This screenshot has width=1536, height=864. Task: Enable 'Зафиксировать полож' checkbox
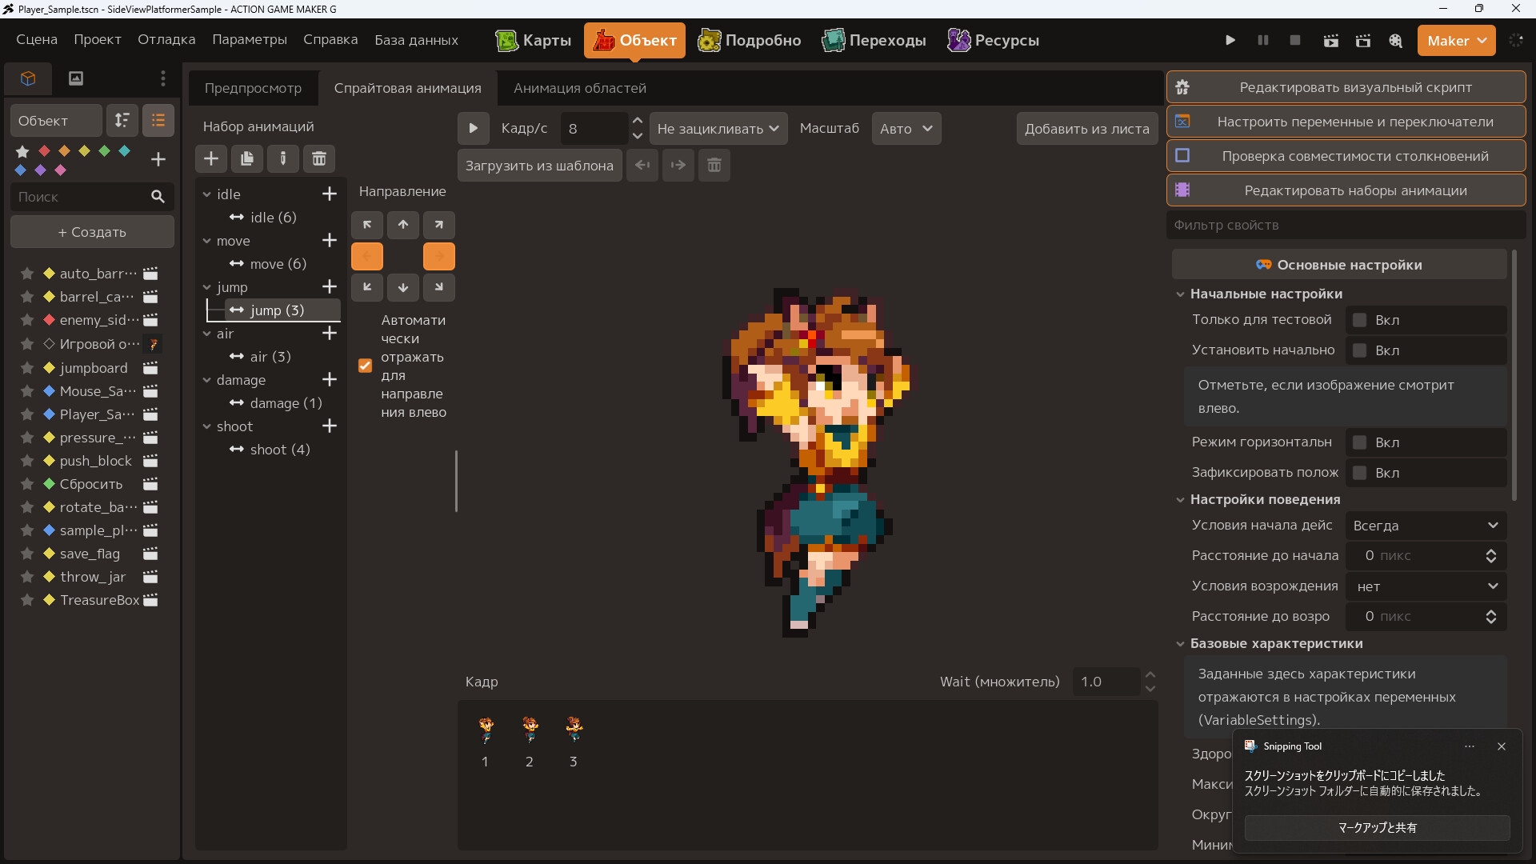coord(1359,473)
